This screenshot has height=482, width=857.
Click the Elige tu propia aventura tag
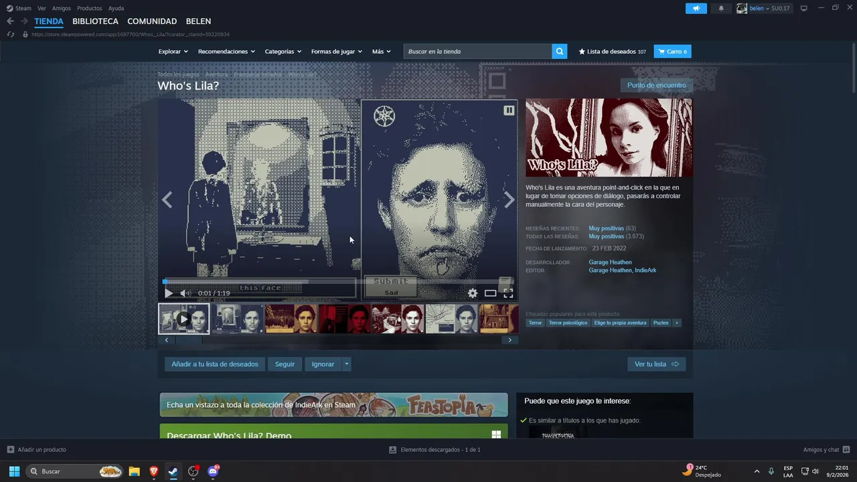pyautogui.click(x=620, y=323)
